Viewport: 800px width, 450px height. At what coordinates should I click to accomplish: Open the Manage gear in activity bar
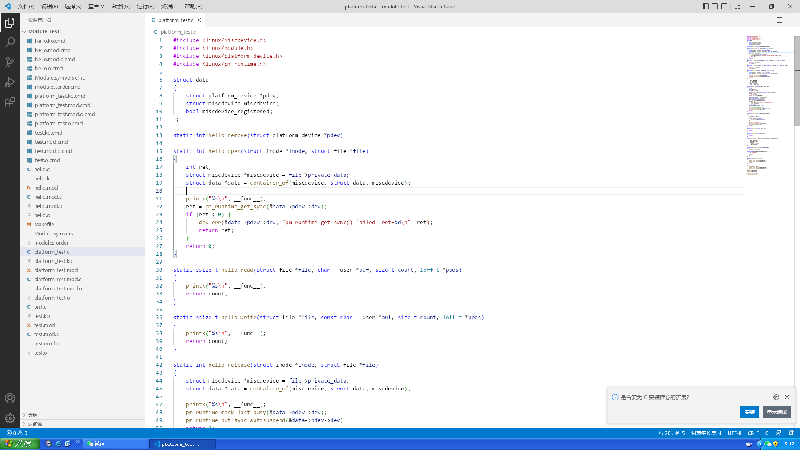tap(10, 418)
